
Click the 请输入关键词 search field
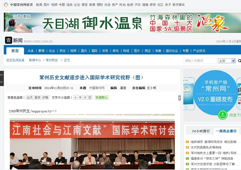click(x=199, y=61)
